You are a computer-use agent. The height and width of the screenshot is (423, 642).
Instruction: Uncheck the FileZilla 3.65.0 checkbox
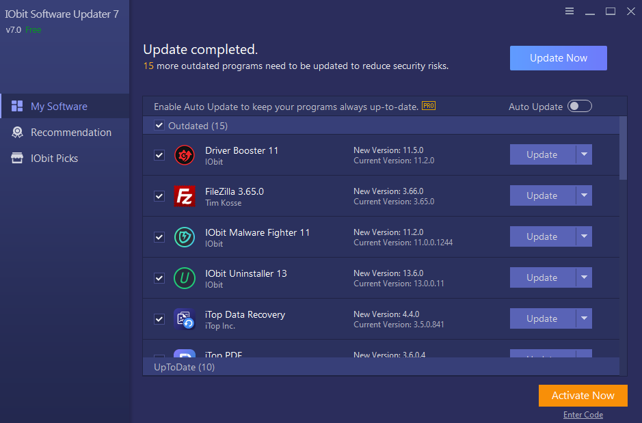[x=159, y=196]
